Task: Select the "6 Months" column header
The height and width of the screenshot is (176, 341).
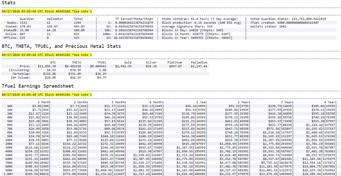Action: [157, 102]
